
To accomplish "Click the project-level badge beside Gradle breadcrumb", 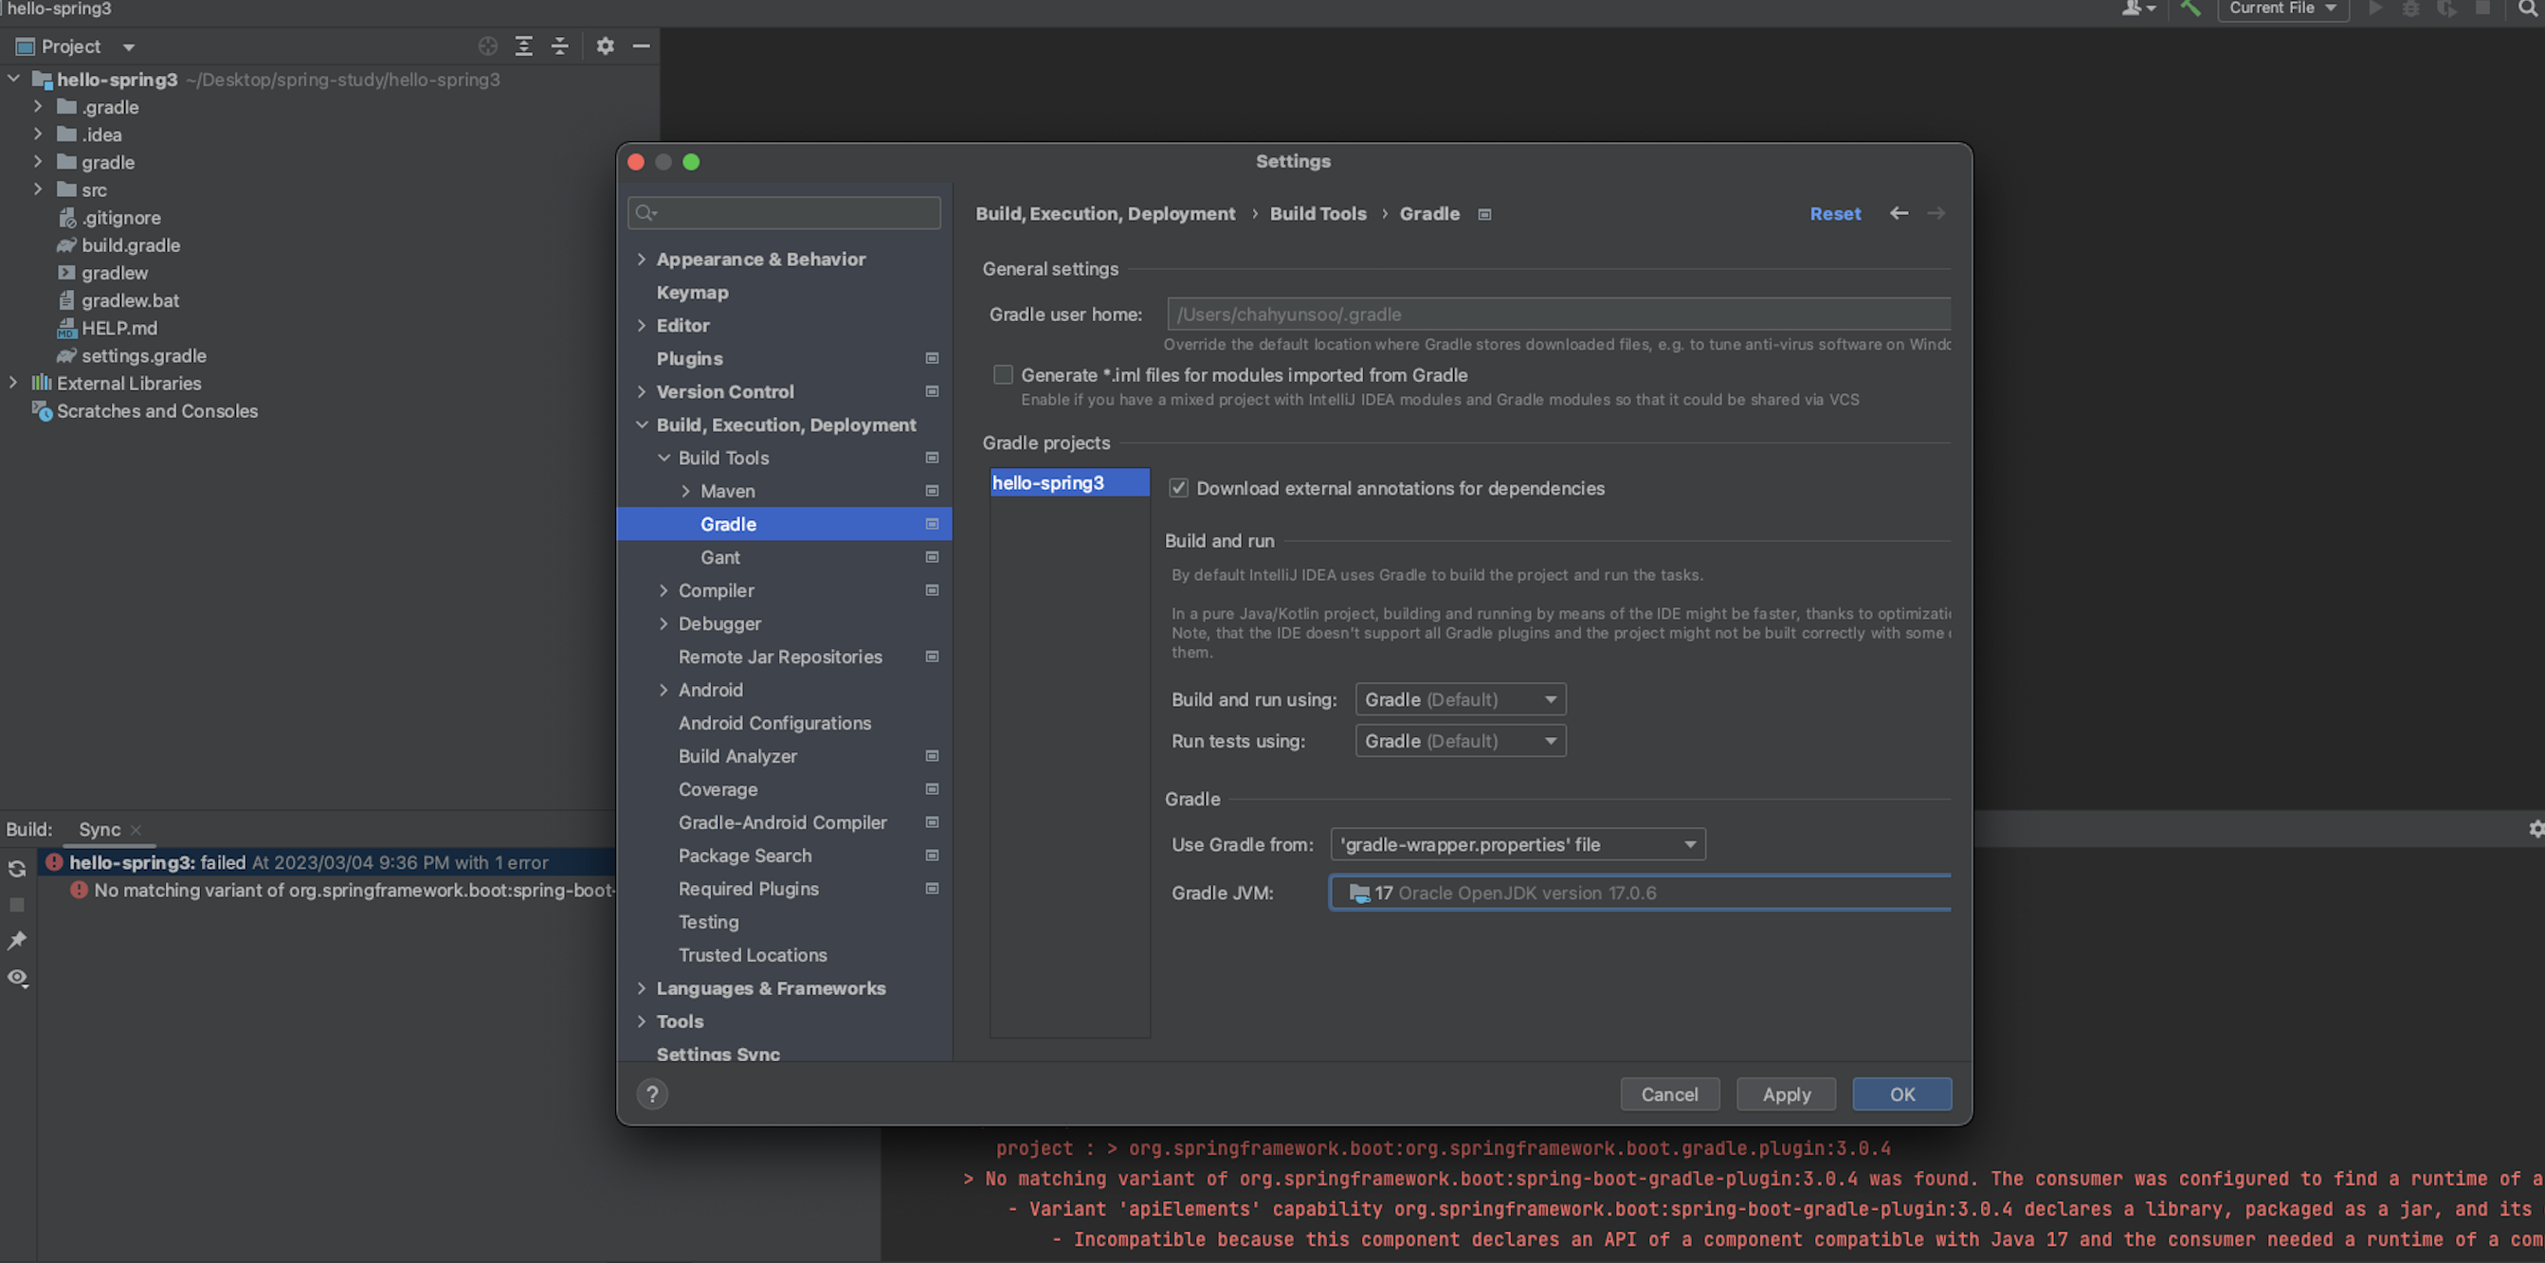I will point(1484,214).
